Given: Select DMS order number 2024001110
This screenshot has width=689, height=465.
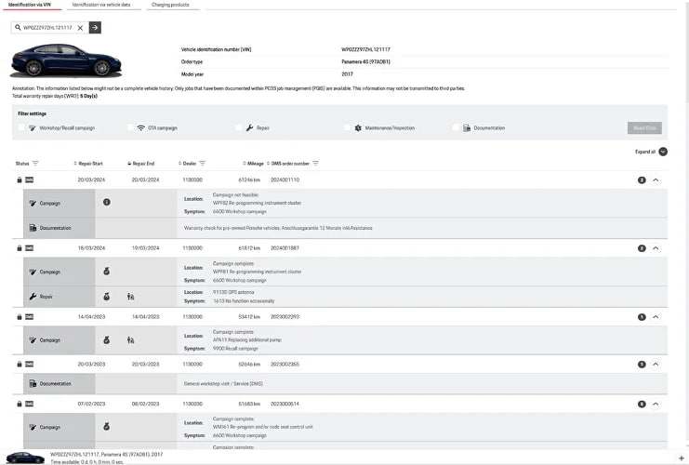Looking at the screenshot, I should [x=285, y=179].
